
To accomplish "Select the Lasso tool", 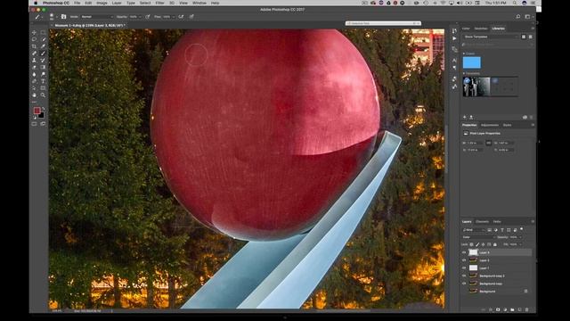I will (34, 39).
